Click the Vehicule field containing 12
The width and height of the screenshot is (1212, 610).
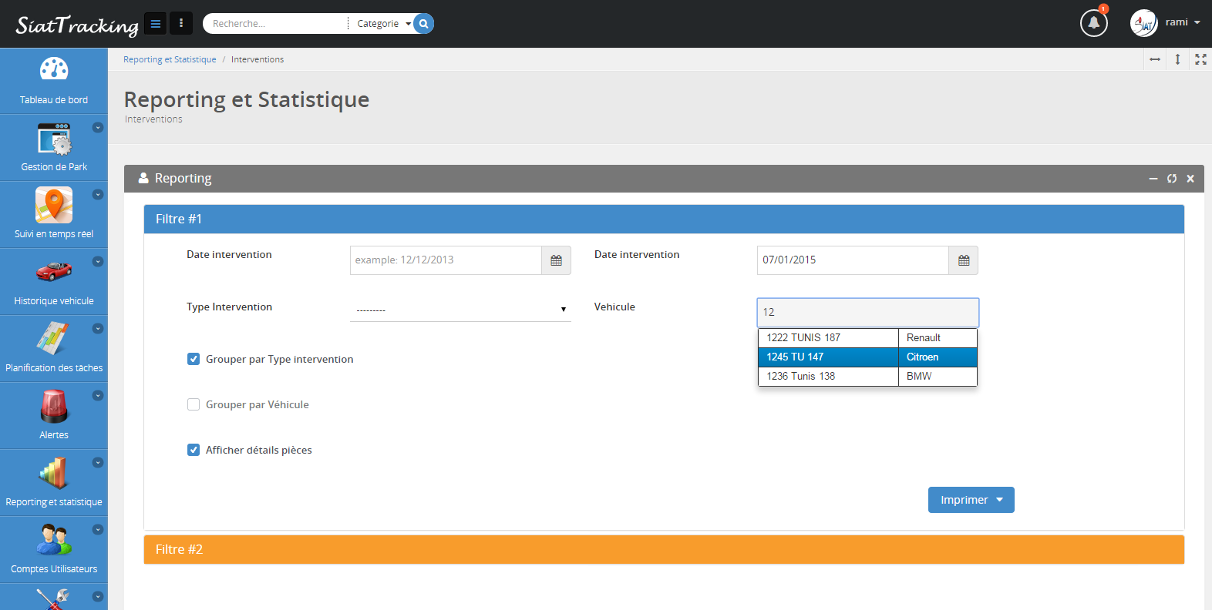click(868, 313)
